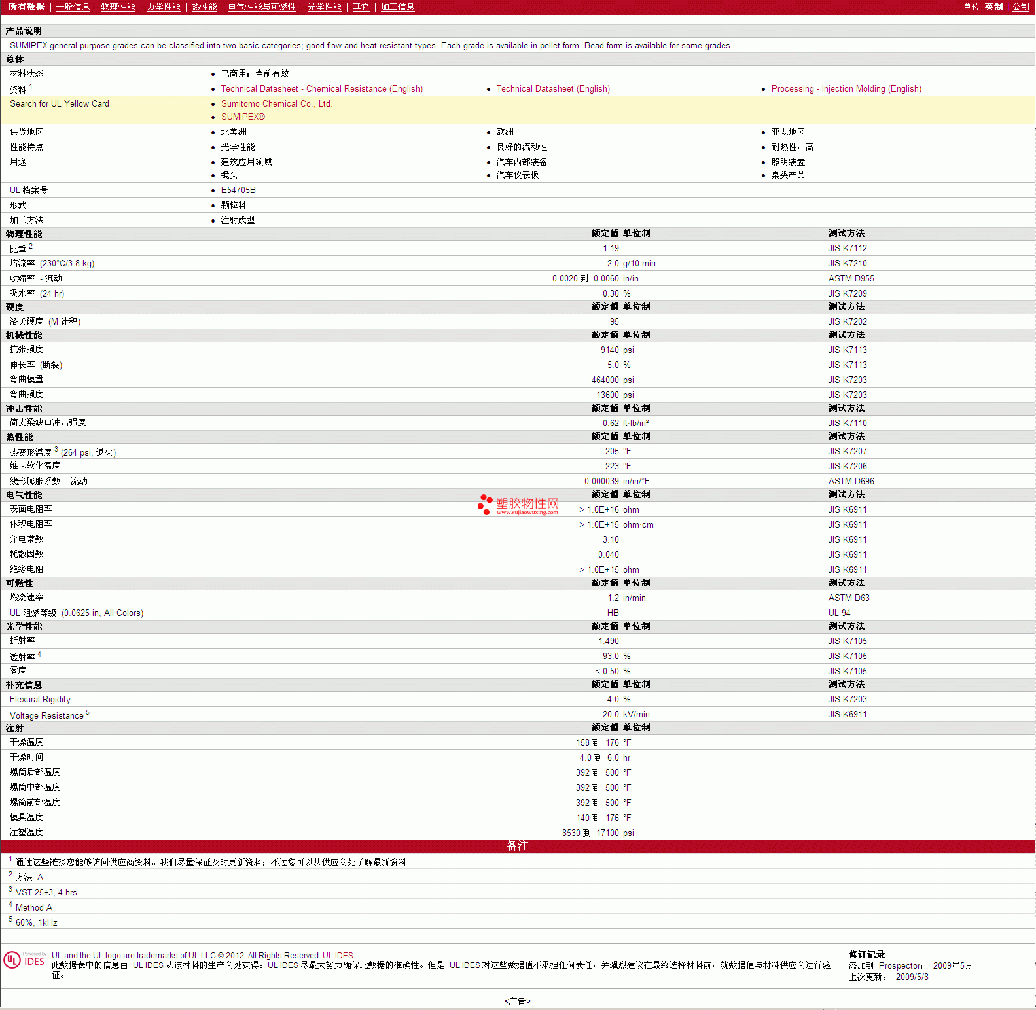Open the 其它 tab
Screen dimensions: 1036x1010
(361, 7)
